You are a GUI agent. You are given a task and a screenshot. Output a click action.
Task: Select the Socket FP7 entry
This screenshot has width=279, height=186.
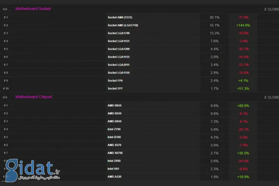(x=116, y=88)
